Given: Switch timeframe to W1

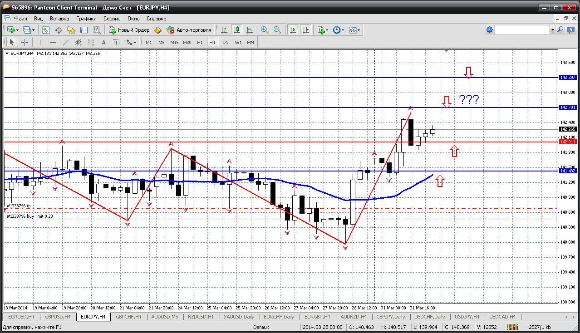Looking at the screenshot, I should [238, 42].
